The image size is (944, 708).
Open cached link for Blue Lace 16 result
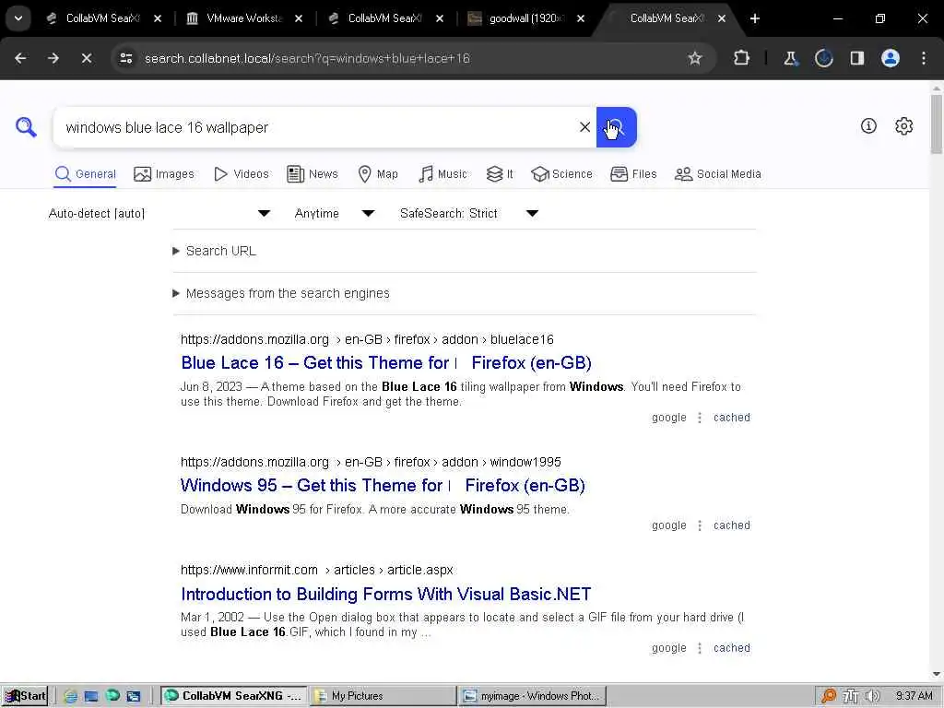coord(731,418)
